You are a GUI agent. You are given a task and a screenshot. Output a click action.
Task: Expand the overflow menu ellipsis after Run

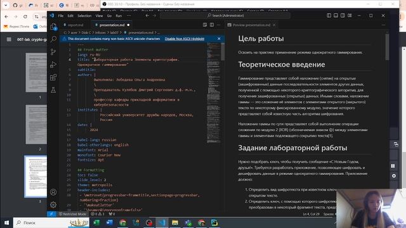[129, 16]
